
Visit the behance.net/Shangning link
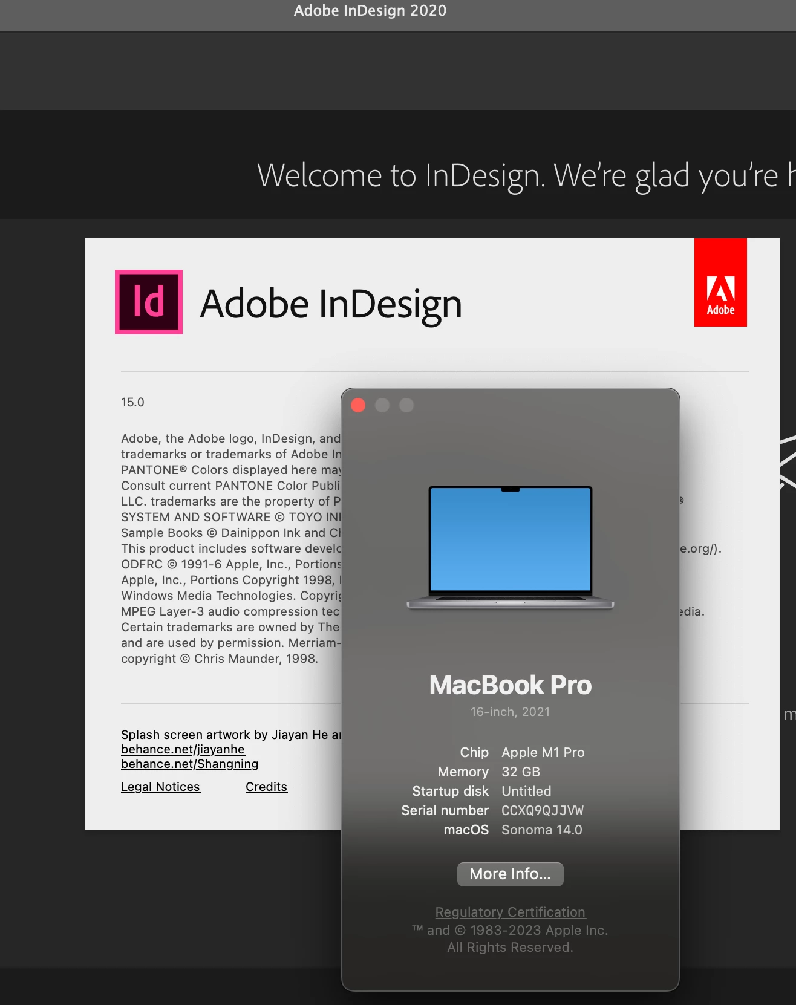point(190,764)
